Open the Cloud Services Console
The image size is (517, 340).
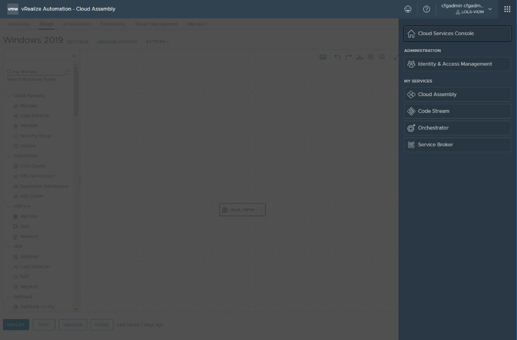pyautogui.click(x=457, y=34)
